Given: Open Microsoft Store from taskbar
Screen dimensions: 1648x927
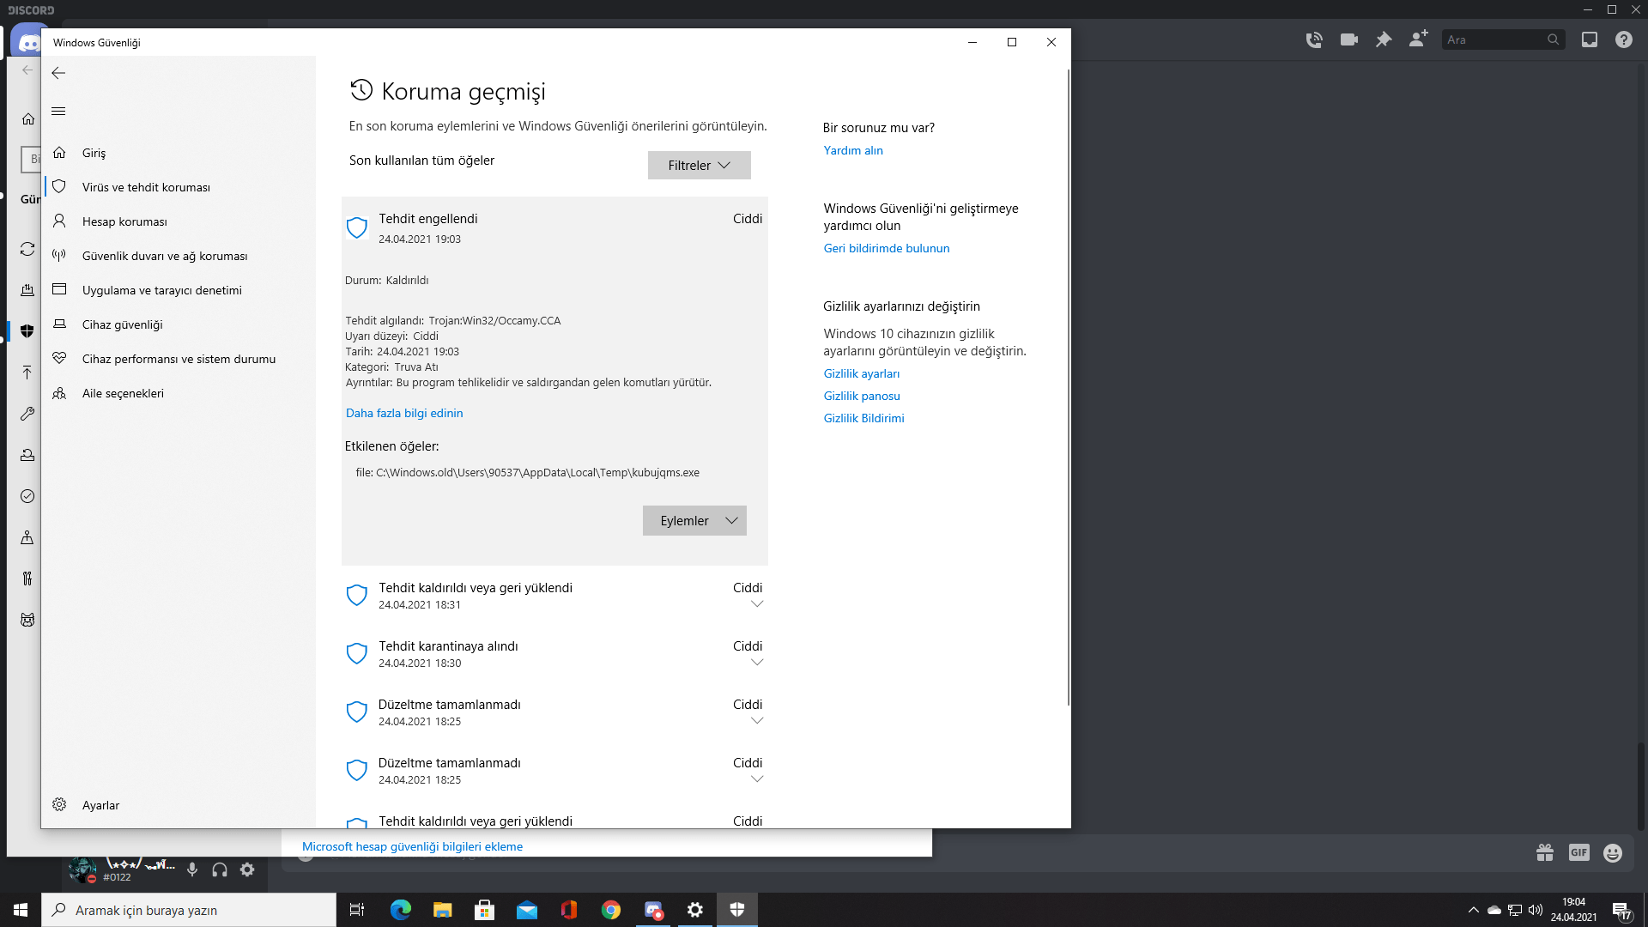Looking at the screenshot, I should [x=485, y=910].
